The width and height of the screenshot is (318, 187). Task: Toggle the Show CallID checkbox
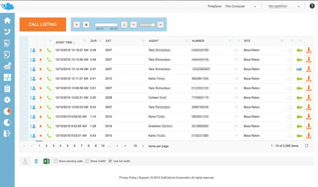click(87, 161)
